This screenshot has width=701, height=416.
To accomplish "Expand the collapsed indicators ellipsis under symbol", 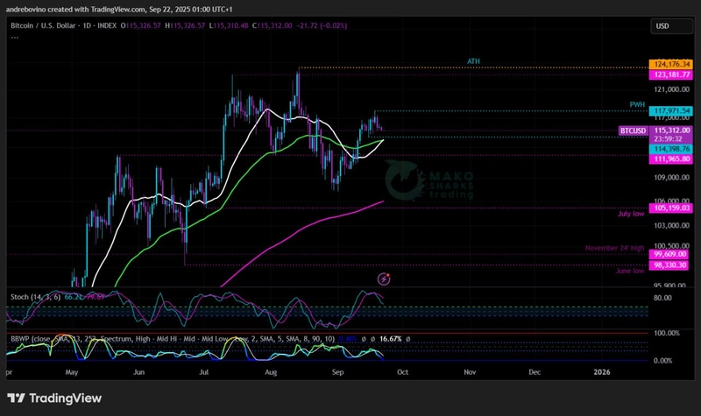I will click(x=15, y=38).
